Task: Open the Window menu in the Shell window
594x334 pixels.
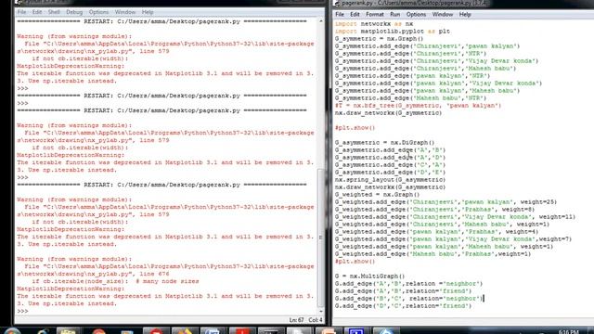Action: [x=125, y=12]
